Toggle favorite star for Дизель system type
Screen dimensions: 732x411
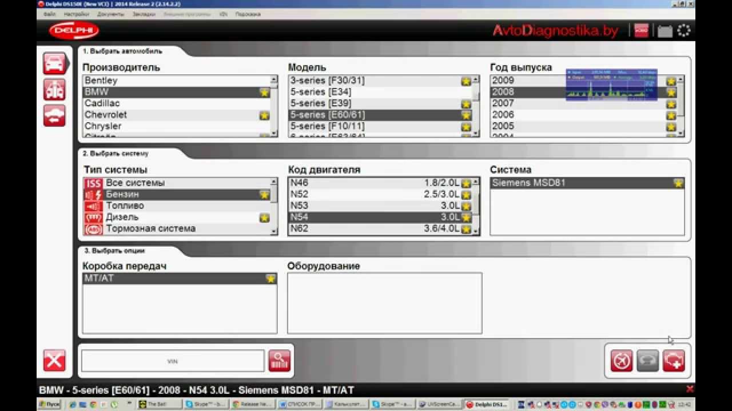pyautogui.click(x=264, y=217)
